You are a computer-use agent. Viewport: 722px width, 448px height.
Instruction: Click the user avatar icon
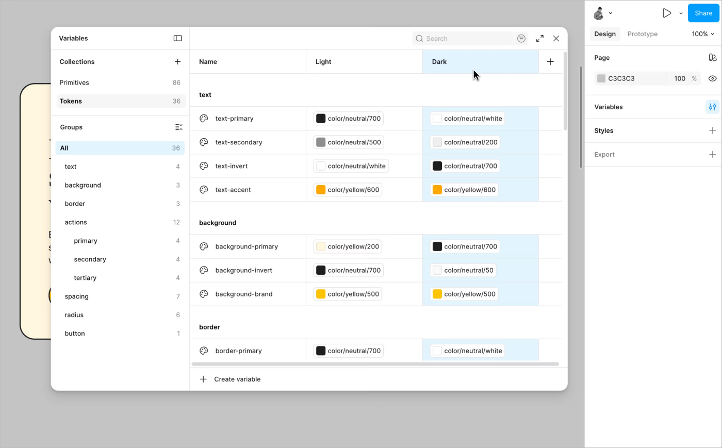pos(599,13)
